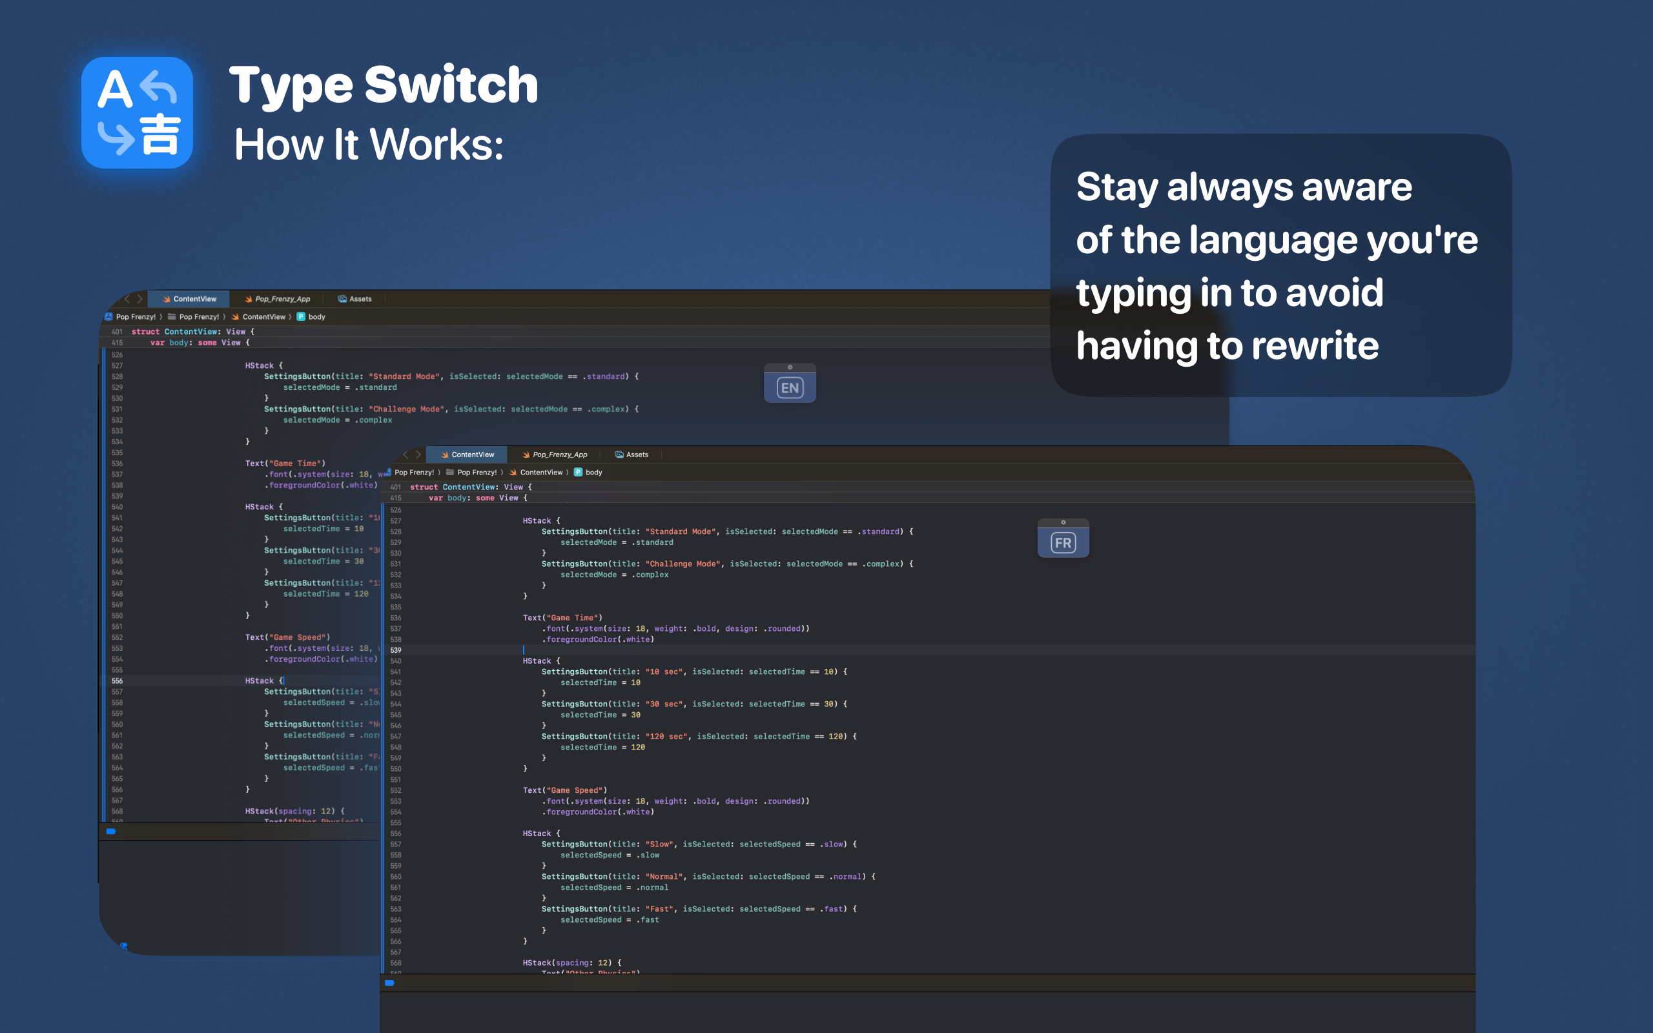Image resolution: width=1653 pixels, height=1033 pixels.
Task: Open the ContentView breadcrumb in rear window
Action: coord(258,316)
